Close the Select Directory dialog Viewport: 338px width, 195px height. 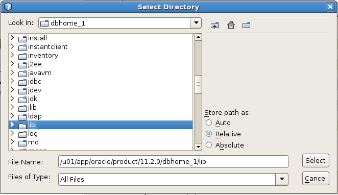[x=330, y=7]
